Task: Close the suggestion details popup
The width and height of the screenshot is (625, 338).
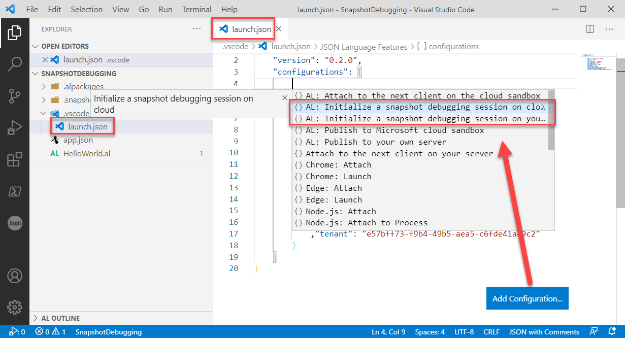Action: [284, 97]
